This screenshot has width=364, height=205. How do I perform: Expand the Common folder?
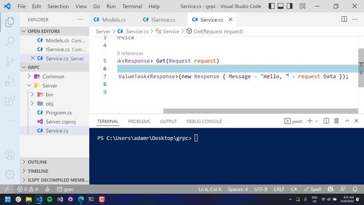pyautogui.click(x=55, y=76)
